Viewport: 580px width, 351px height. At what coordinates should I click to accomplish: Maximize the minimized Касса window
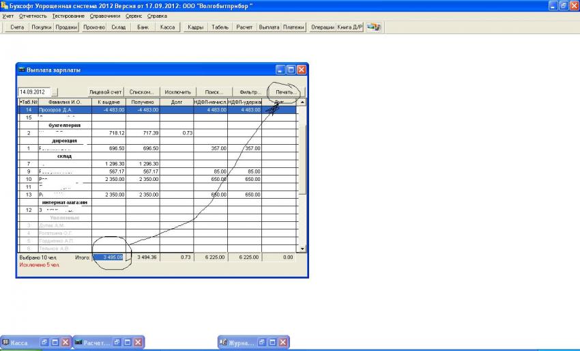(55, 342)
